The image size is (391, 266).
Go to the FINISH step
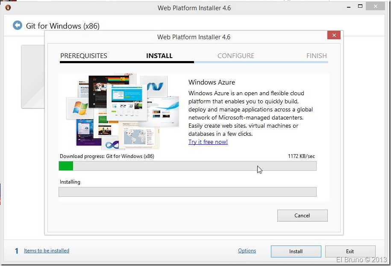point(316,56)
